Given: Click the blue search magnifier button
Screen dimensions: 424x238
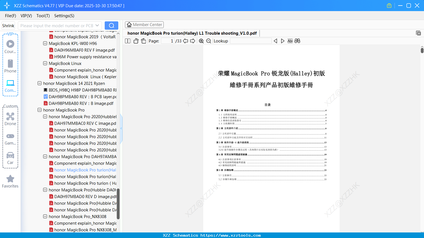Looking at the screenshot, I should (111, 26).
